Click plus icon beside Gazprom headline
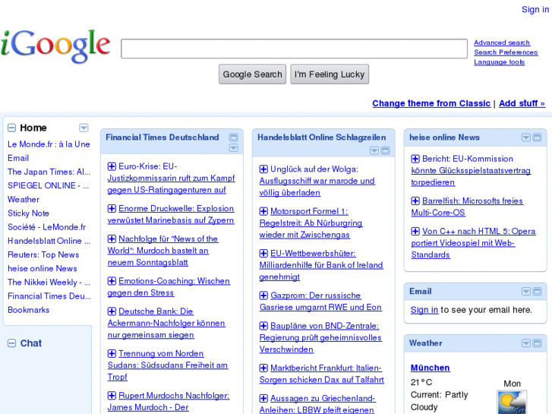 263,295
